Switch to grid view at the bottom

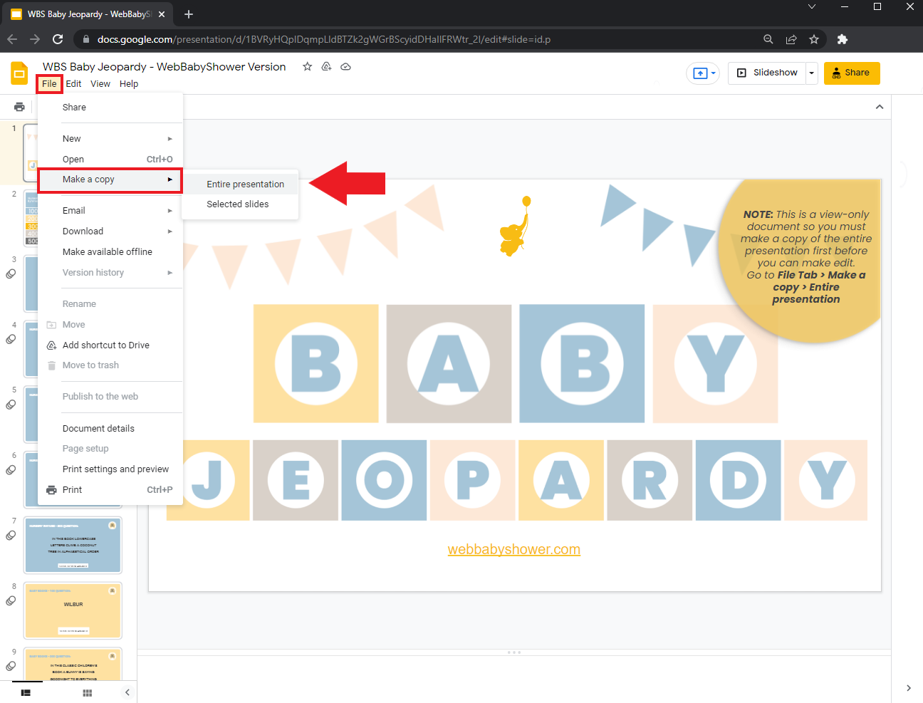click(88, 692)
